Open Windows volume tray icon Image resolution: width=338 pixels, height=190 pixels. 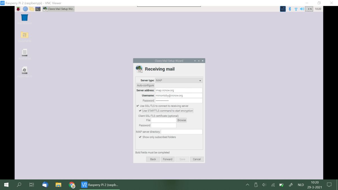tap(264, 185)
